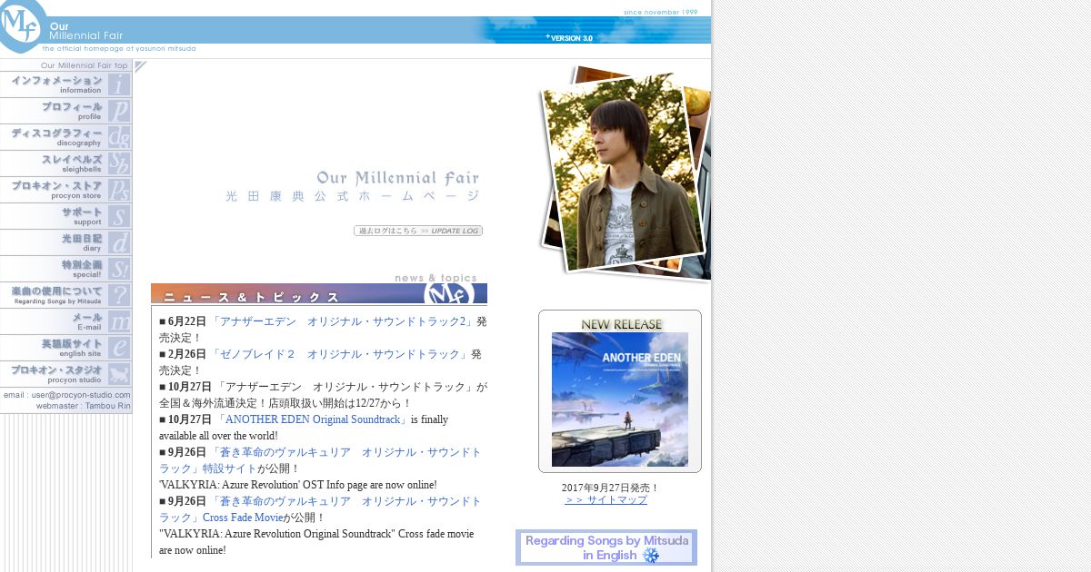Image resolution: width=1091 pixels, height=572 pixels.
Task: Open the Procyon Store 'Ps' sidebar icon
Action: 119,190
